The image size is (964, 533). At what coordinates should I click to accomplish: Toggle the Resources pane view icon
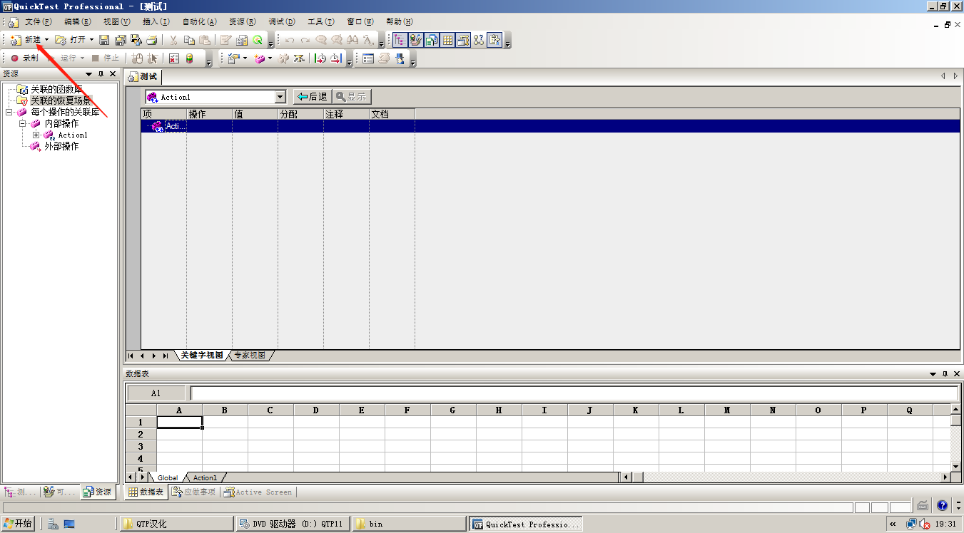[x=432, y=40]
